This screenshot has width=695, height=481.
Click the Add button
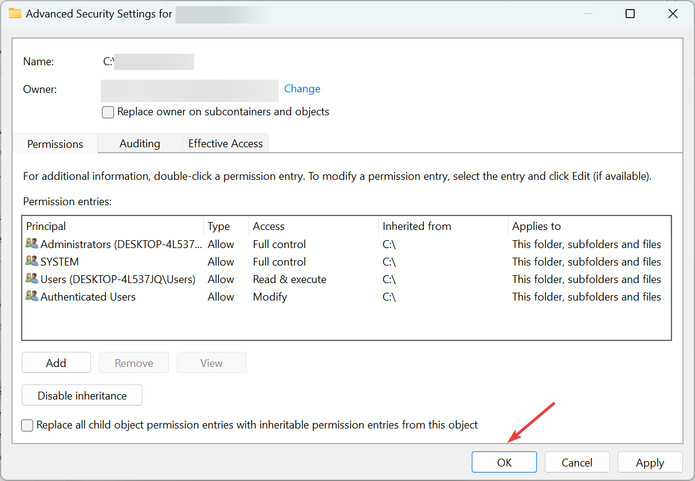(x=56, y=363)
